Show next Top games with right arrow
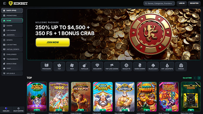The image size is (203, 114). [x=199, y=78]
